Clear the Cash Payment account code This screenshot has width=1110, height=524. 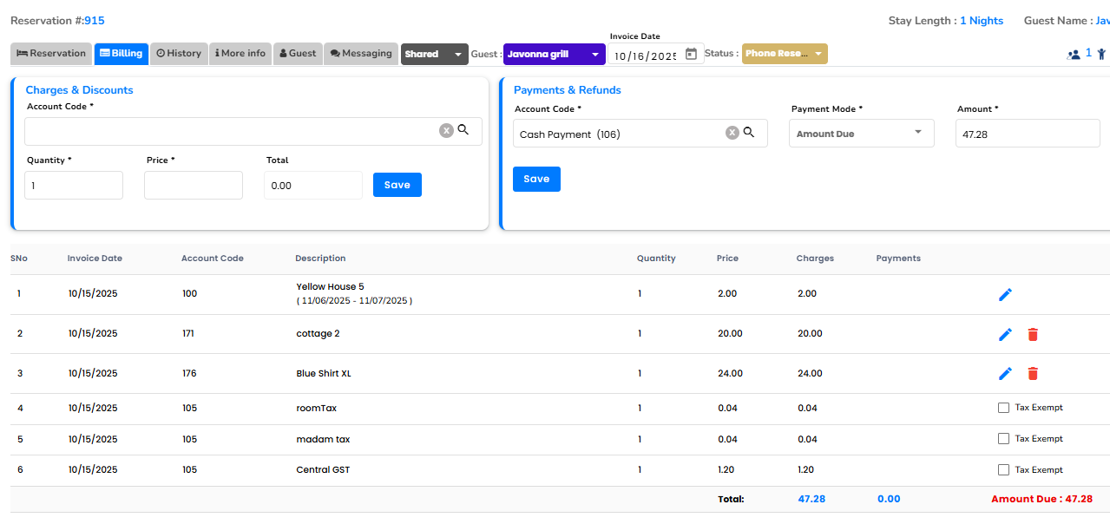732,133
